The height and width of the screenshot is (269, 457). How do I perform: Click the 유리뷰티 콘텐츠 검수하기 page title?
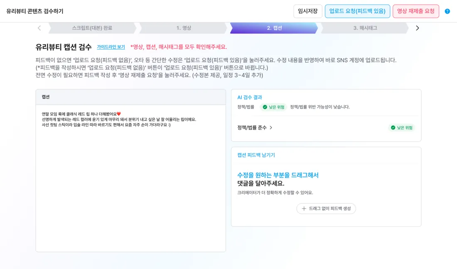[34, 11]
